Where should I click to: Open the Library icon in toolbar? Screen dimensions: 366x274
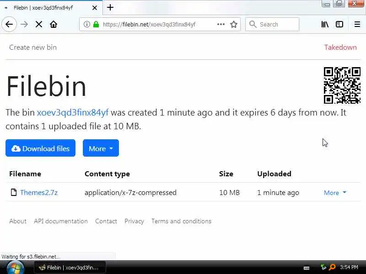click(x=325, y=24)
